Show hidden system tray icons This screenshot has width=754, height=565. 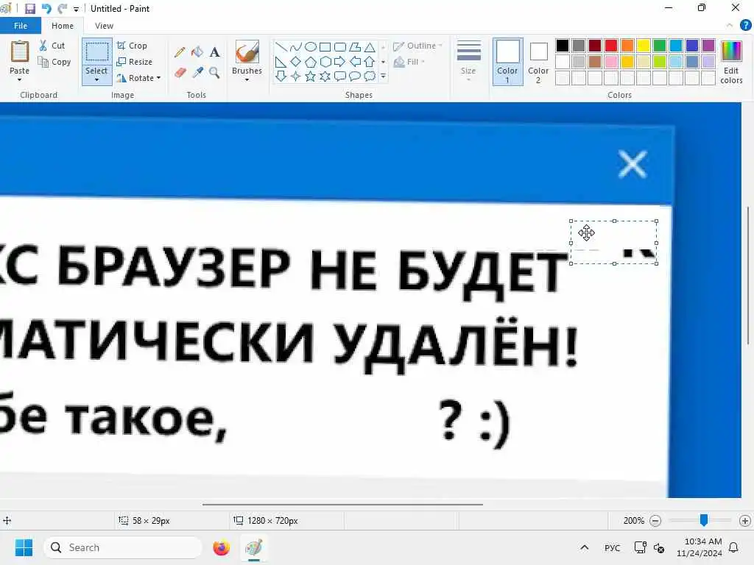(x=584, y=547)
